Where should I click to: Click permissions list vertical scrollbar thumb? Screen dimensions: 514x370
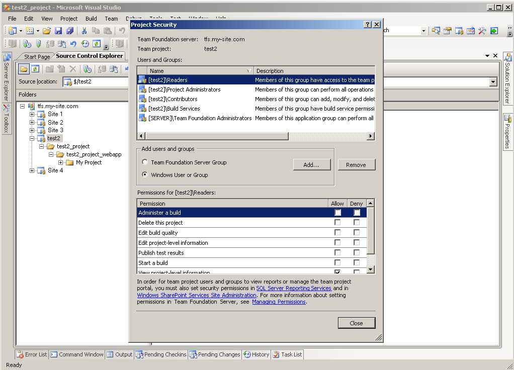pos(371,230)
